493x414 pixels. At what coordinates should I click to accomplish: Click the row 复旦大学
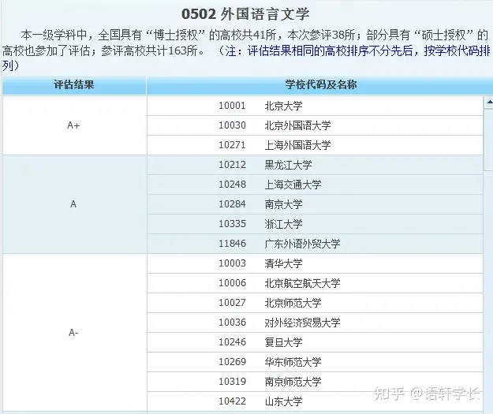(x=315, y=342)
